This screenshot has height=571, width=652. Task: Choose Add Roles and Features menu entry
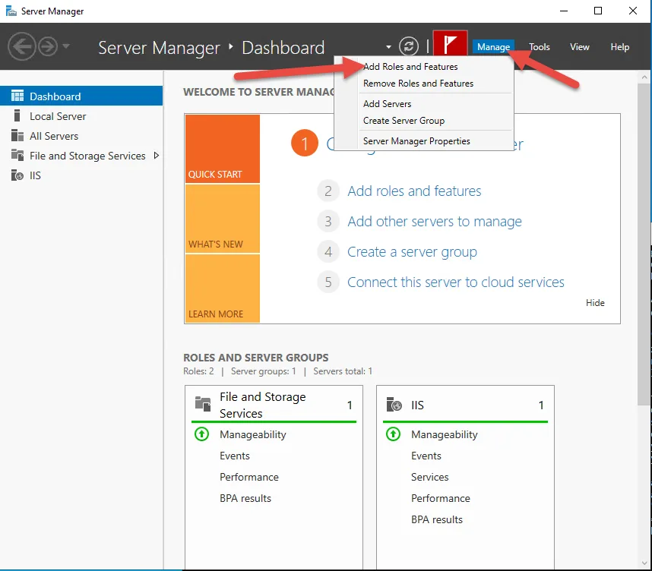(x=410, y=67)
